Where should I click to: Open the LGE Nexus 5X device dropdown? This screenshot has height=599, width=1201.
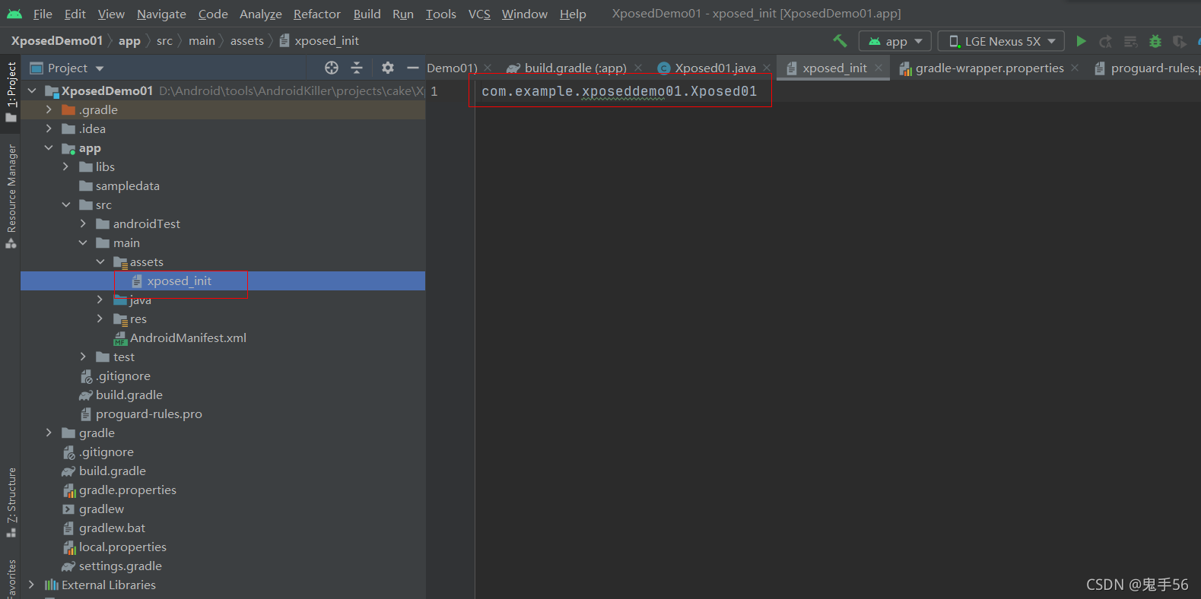tap(1001, 41)
